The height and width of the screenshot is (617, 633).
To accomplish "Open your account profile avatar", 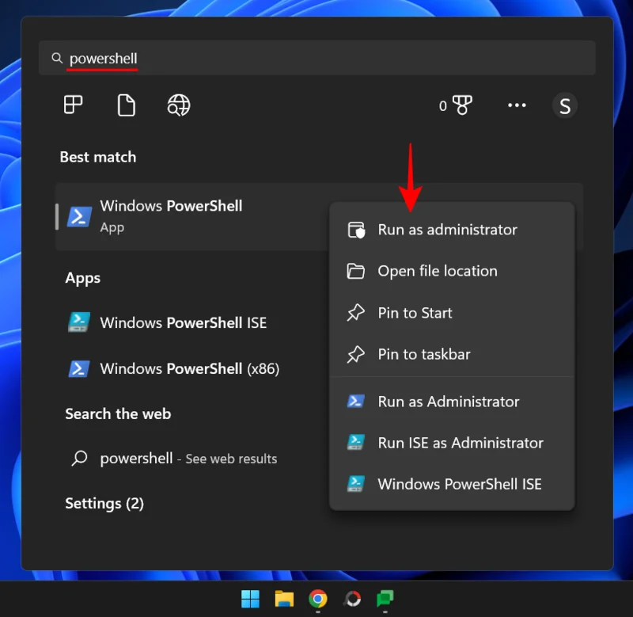I will click(565, 105).
